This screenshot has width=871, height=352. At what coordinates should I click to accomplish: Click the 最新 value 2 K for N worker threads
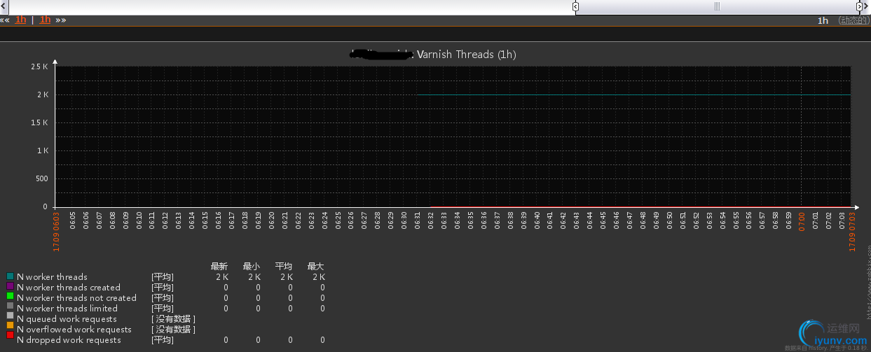[221, 277]
